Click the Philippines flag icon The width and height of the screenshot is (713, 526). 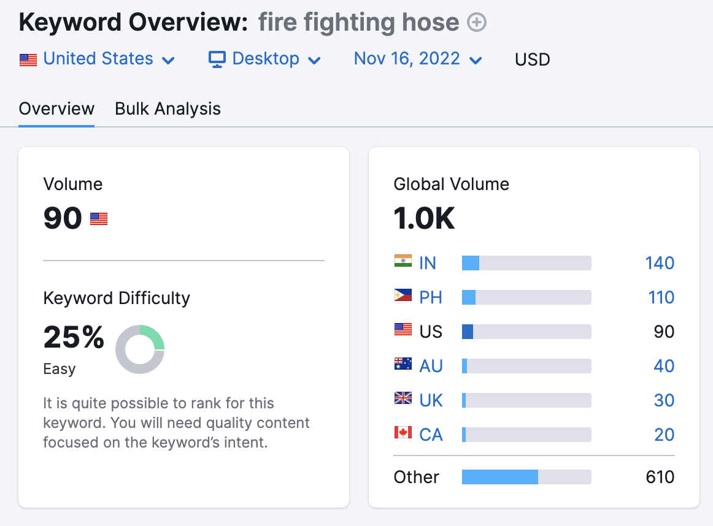403,296
